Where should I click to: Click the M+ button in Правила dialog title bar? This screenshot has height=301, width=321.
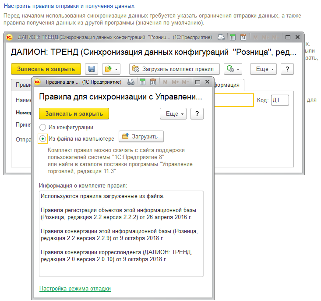(175, 82)
